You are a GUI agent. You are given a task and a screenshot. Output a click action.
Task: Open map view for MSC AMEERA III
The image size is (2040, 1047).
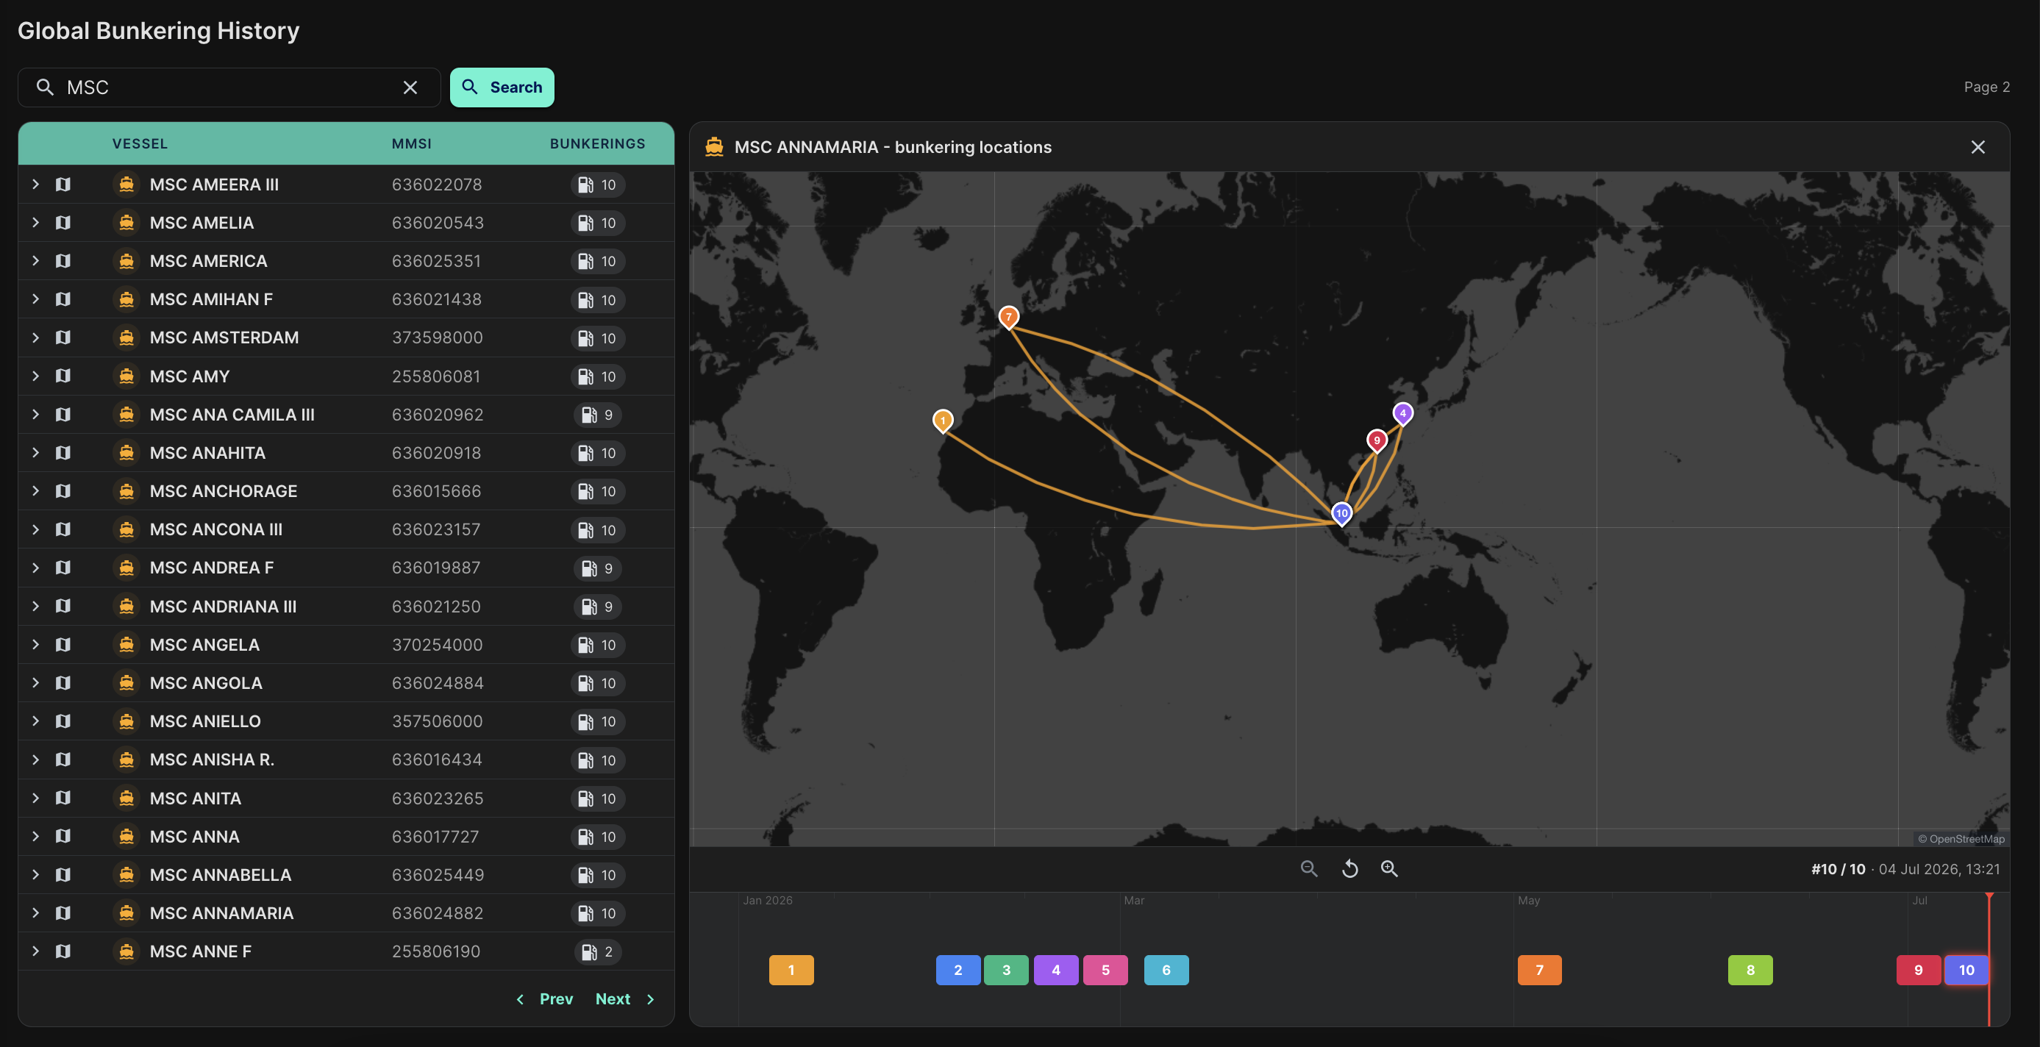click(x=63, y=185)
